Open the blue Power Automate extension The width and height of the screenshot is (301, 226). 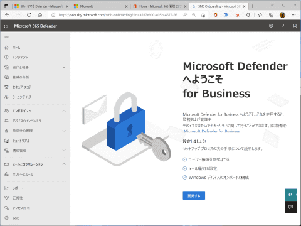tap(226, 15)
